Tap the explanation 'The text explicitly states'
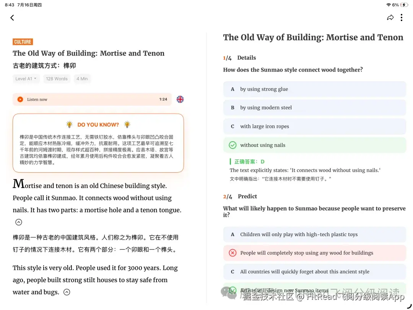Viewport: 413px width, 310px height. (x=305, y=170)
